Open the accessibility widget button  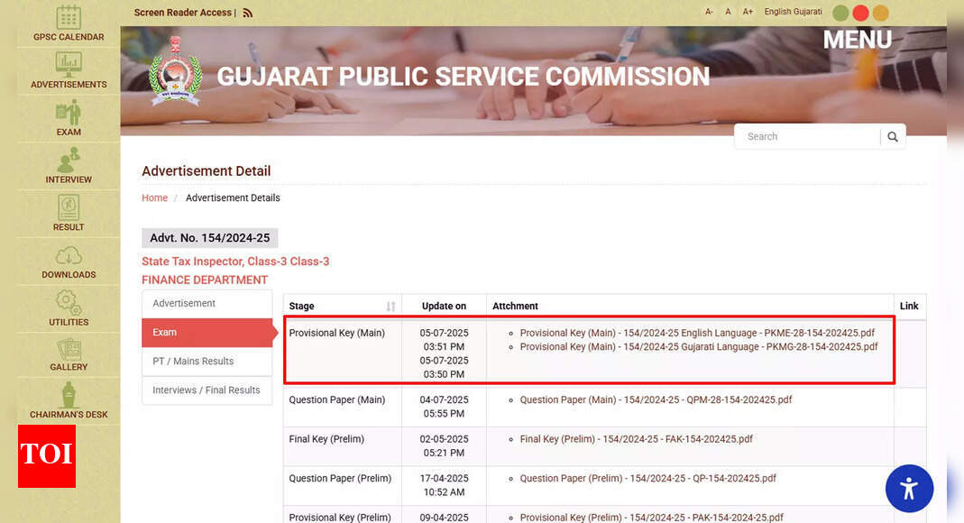[x=908, y=489]
